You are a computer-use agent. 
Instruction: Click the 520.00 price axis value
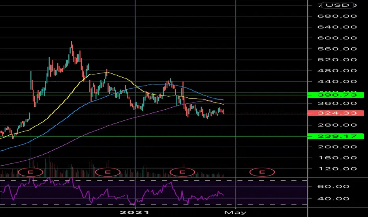337,60
